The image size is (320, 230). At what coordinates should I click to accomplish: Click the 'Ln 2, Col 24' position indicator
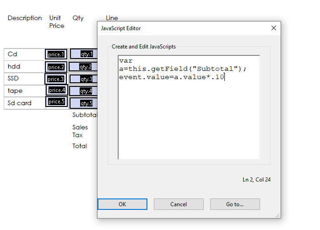[256, 180]
